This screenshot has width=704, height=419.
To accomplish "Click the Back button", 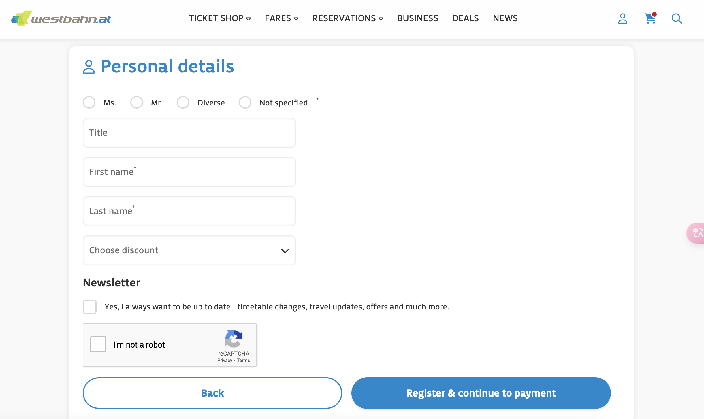I will click(x=212, y=393).
